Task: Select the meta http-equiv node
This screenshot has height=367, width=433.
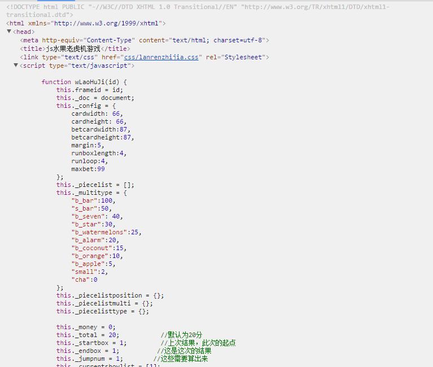Action: (x=145, y=40)
